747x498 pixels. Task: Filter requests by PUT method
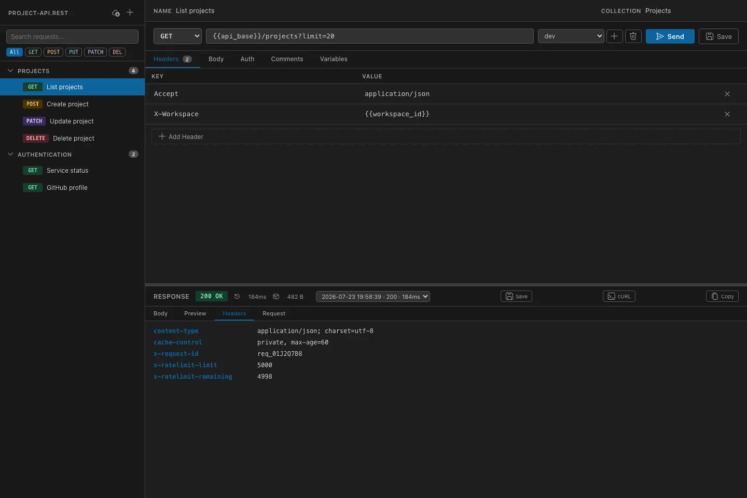(x=74, y=52)
